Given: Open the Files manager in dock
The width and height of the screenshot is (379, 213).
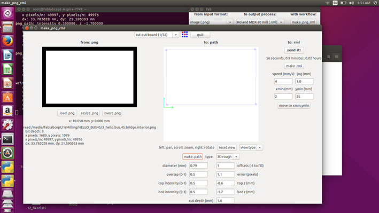Looking at the screenshot, I should [x=7, y=27].
